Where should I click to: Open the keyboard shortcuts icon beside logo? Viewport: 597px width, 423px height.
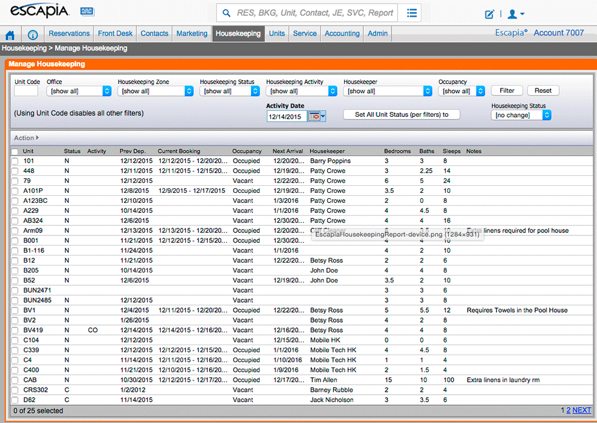[87, 11]
